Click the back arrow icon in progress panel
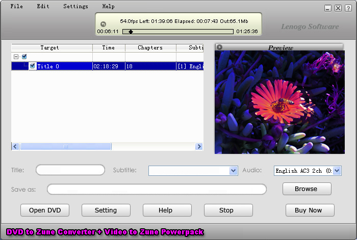The image size is (357, 240). point(103,24)
